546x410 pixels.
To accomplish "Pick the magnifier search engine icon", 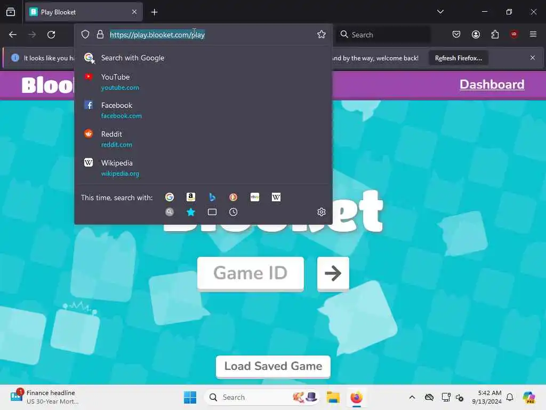I will pyautogui.click(x=170, y=212).
